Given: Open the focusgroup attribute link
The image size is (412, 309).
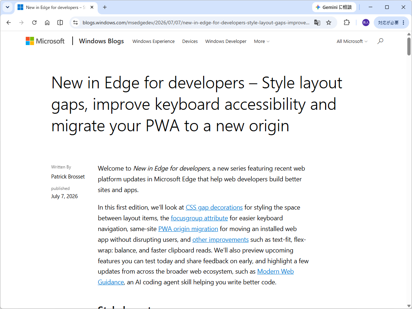Looking at the screenshot, I should (x=199, y=218).
